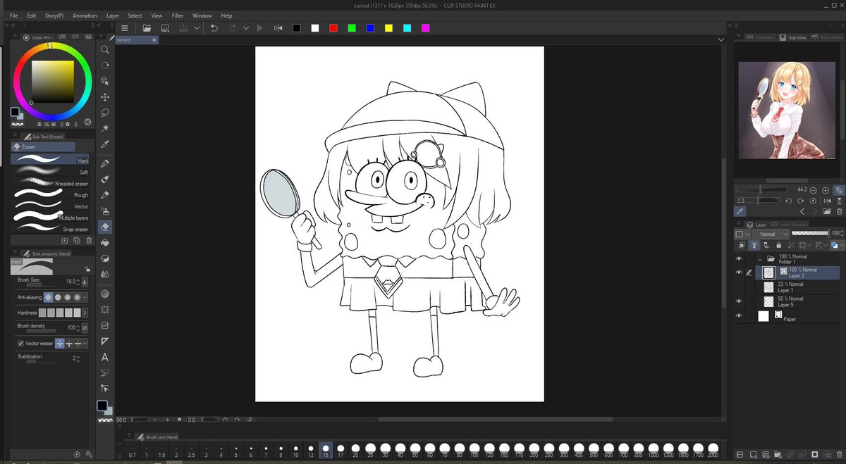Open the blending mode Normal dropdown
Image resolution: width=846 pixels, height=464 pixels.
point(770,234)
